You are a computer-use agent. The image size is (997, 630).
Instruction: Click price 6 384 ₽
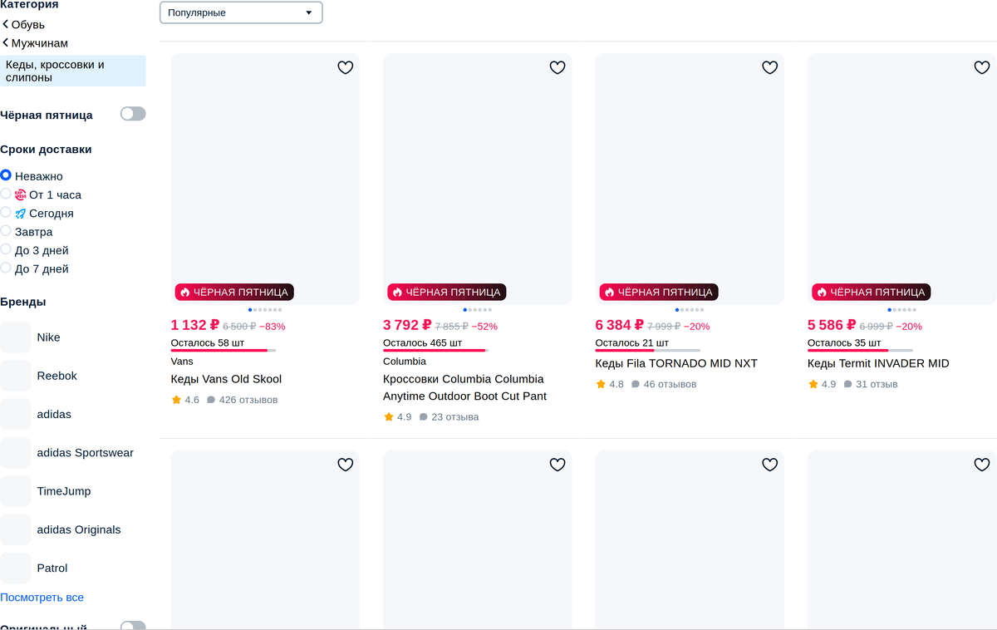click(x=620, y=325)
